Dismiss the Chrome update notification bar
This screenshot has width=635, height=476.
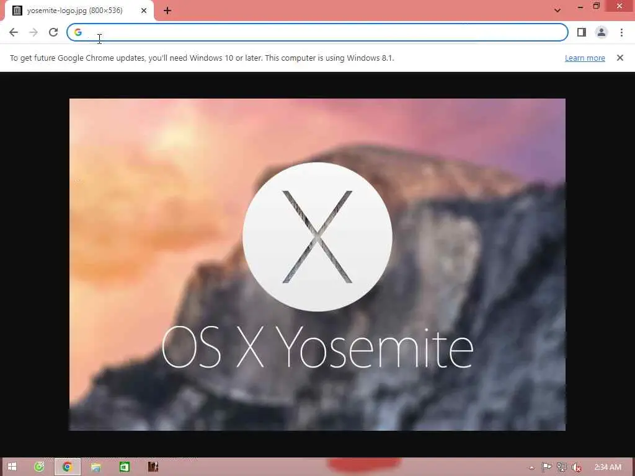tap(619, 58)
